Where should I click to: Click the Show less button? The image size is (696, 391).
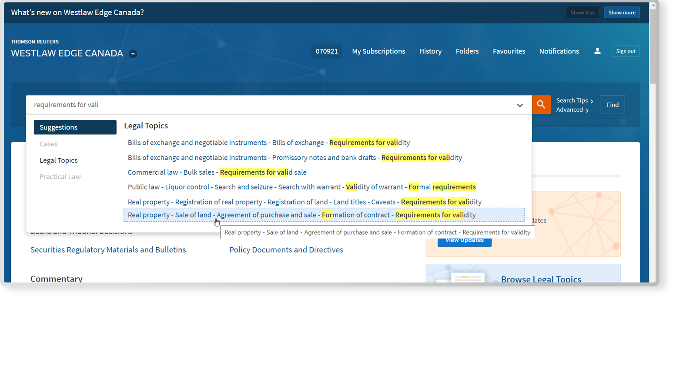(x=582, y=13)
